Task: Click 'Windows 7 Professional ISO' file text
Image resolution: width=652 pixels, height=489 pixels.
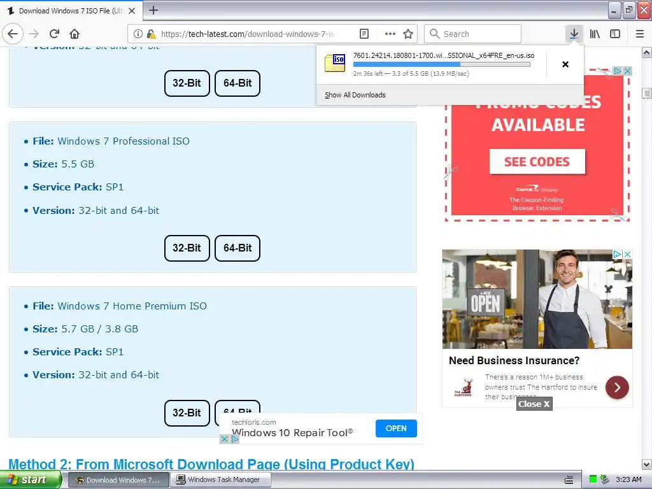Action: pyautogui.click(x=124, y=141)
